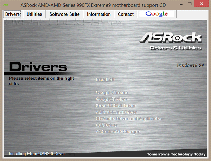Close the support CD window

coord(202,4)
